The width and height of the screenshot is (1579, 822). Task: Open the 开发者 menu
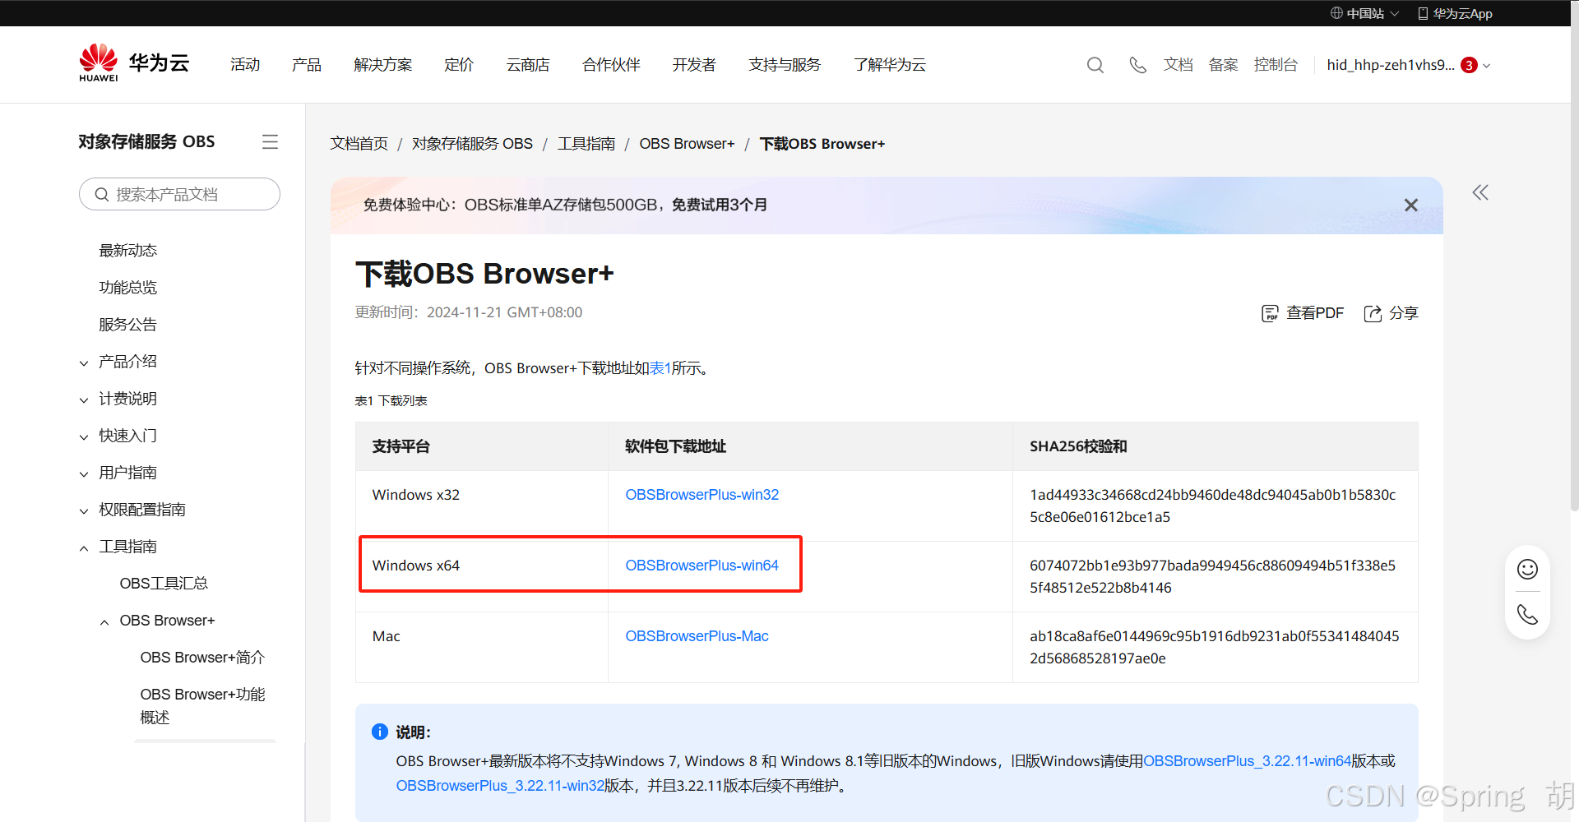tap(694, 65)
